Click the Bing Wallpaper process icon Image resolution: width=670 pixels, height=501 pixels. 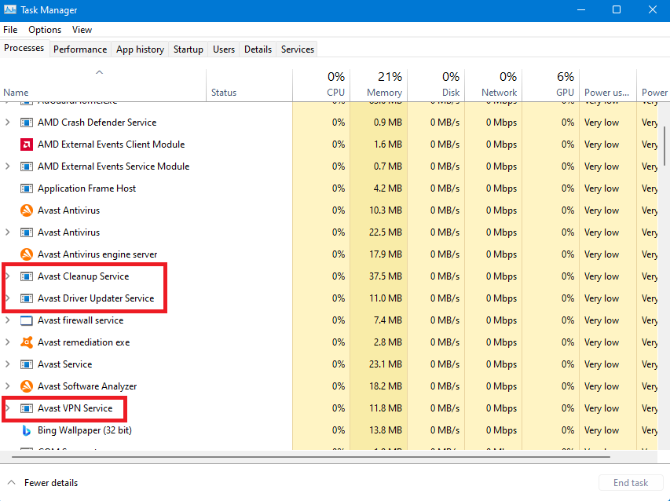27,430
